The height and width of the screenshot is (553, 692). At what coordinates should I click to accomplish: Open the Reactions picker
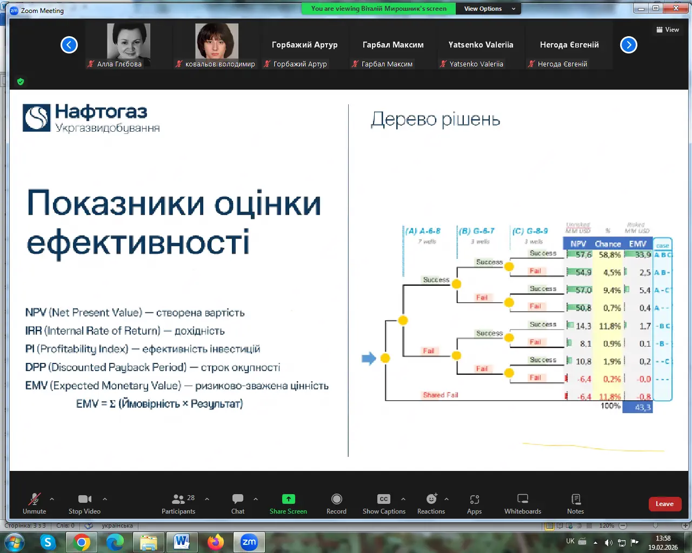click(x=431, y=503)
